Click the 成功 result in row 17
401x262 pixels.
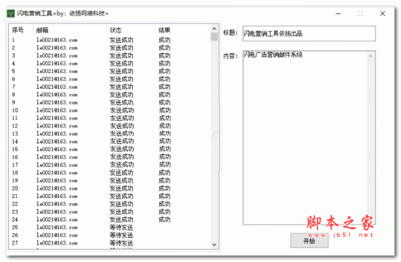coord(165,165)
